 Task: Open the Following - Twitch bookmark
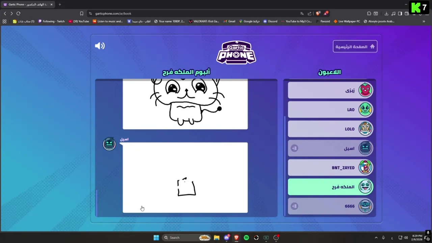tap(51, 21)
